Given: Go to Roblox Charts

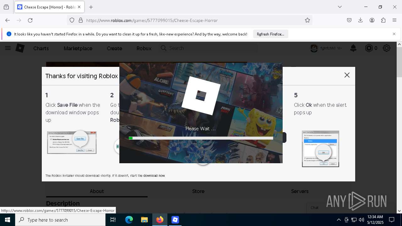Looking at the screenshot, I should pyautogui.click(x=41, y=48).
